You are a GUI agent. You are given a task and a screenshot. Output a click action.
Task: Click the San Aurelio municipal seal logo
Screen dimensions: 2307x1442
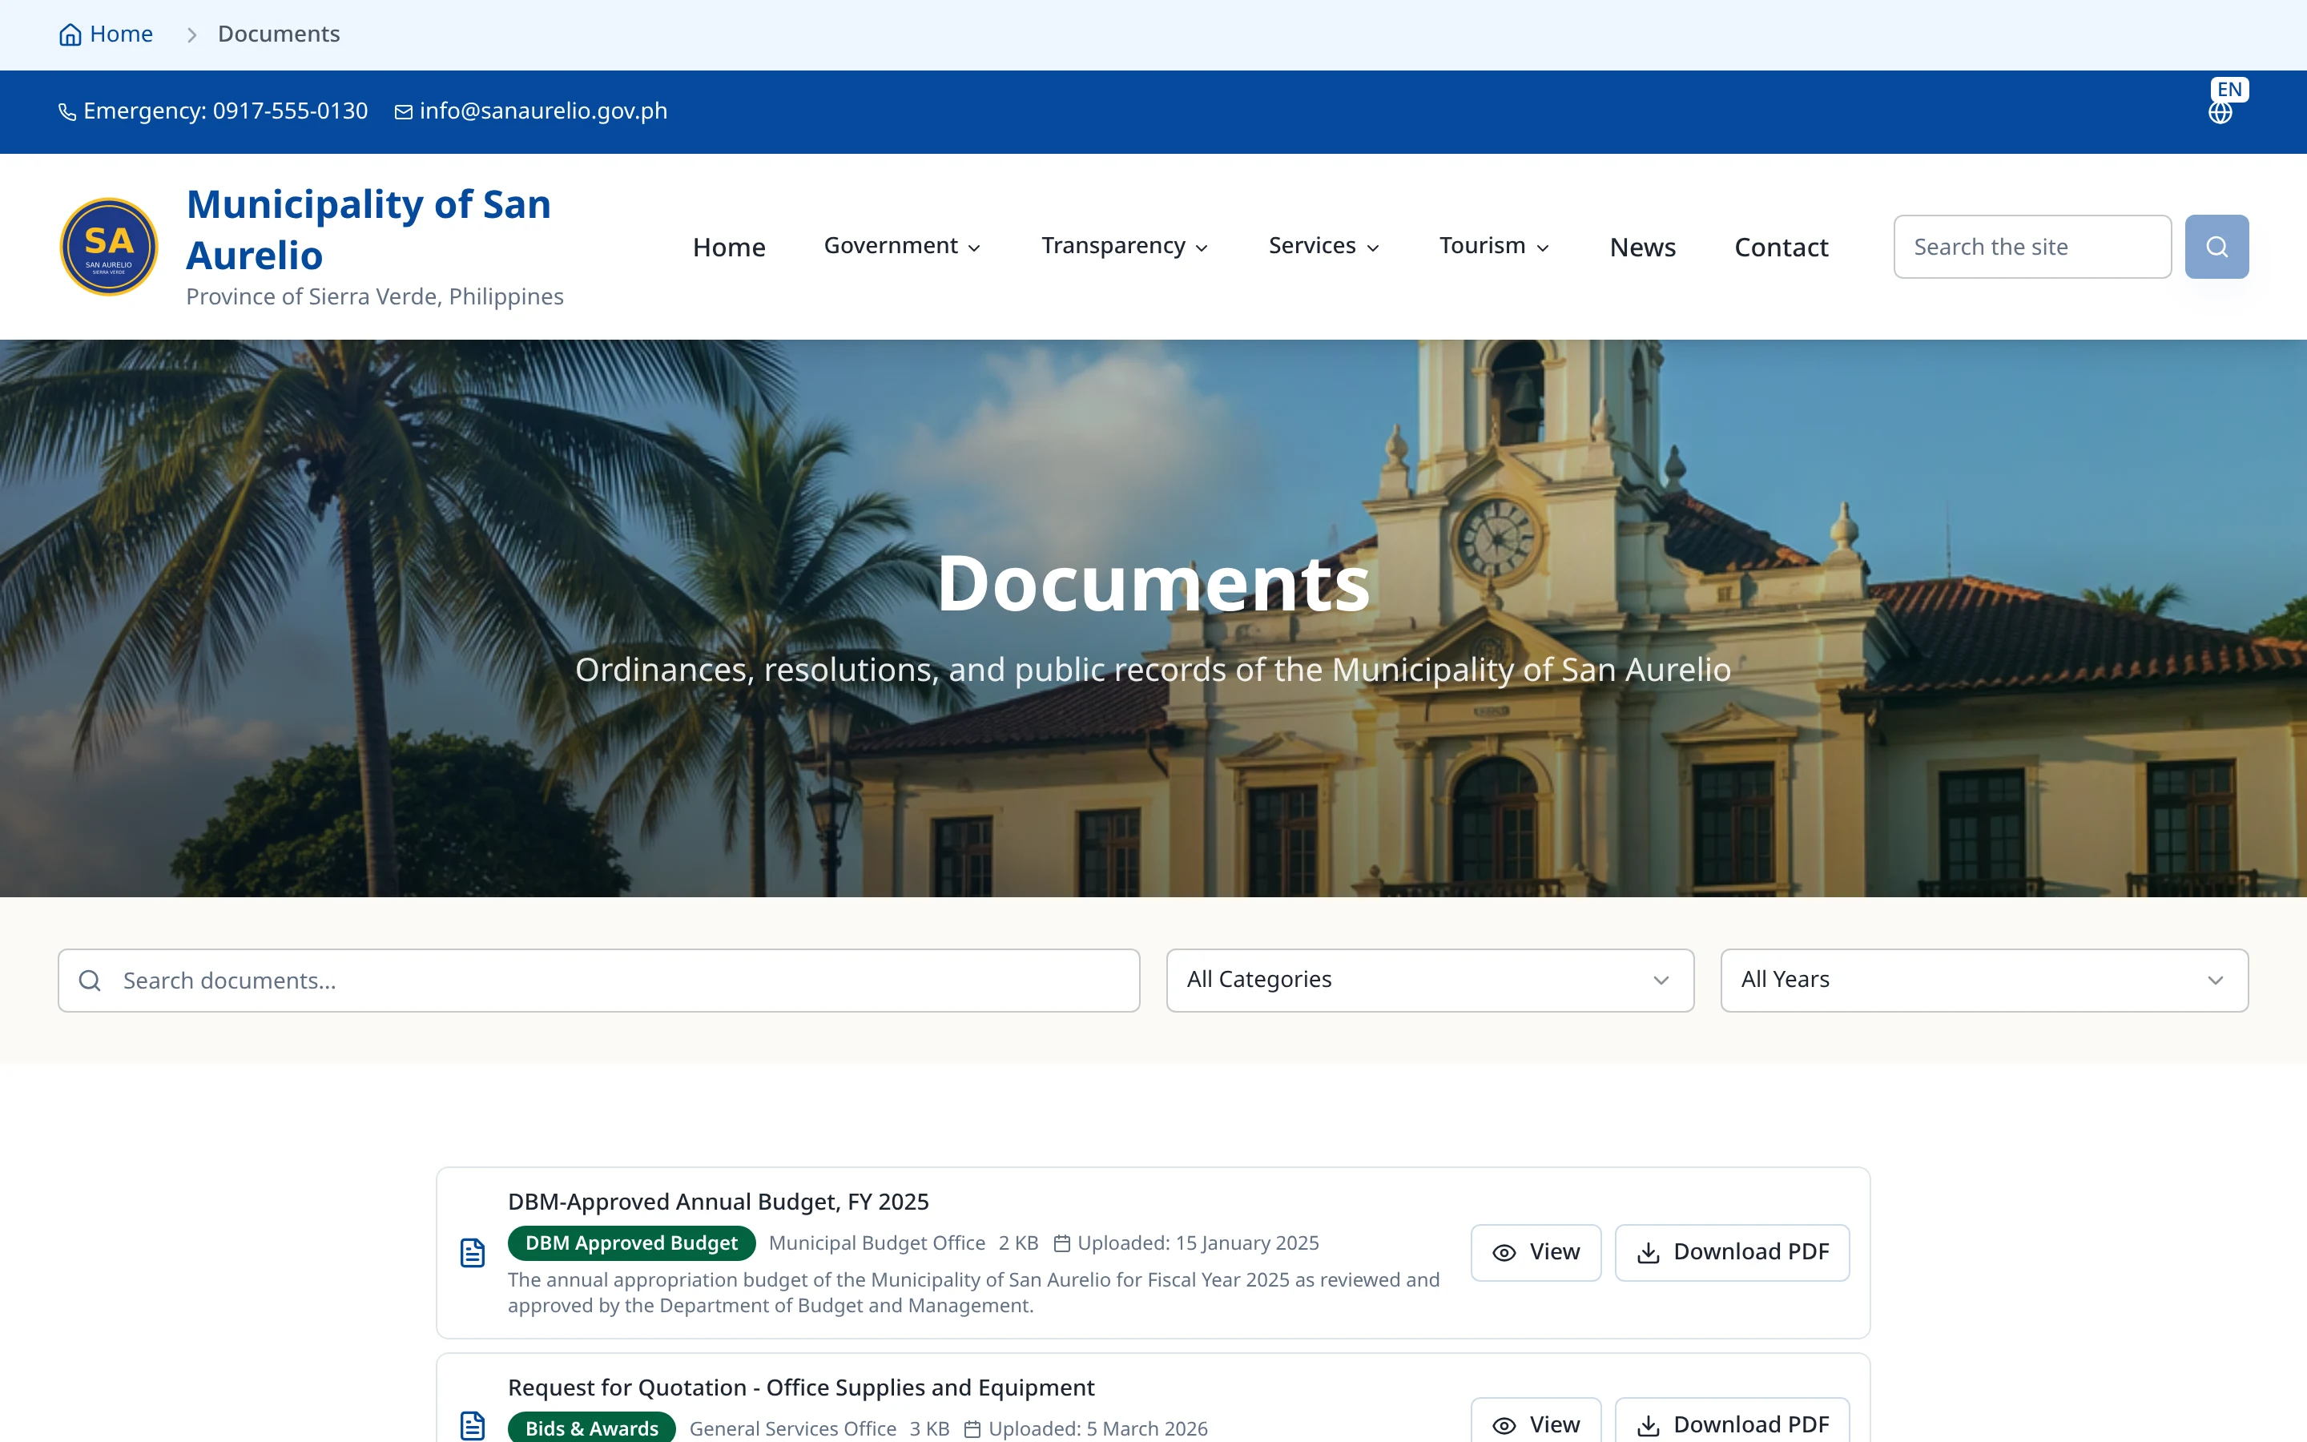tap(109, 247)
